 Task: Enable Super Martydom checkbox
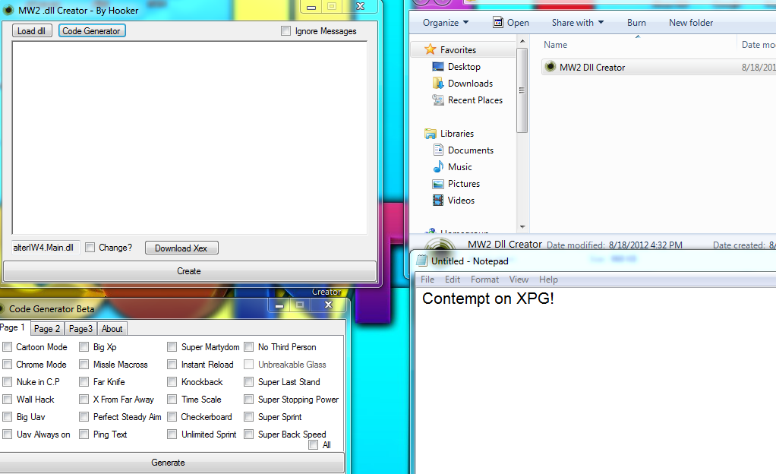pos(172,346)
